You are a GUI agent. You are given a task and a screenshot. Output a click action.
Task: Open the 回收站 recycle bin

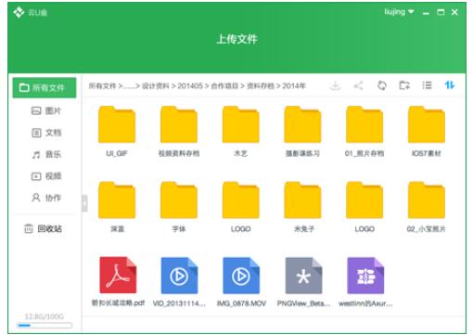pos(44,228)
